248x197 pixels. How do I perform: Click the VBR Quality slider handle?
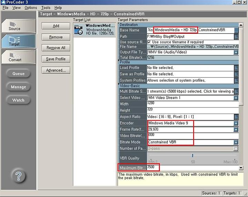tap(193, 155)
